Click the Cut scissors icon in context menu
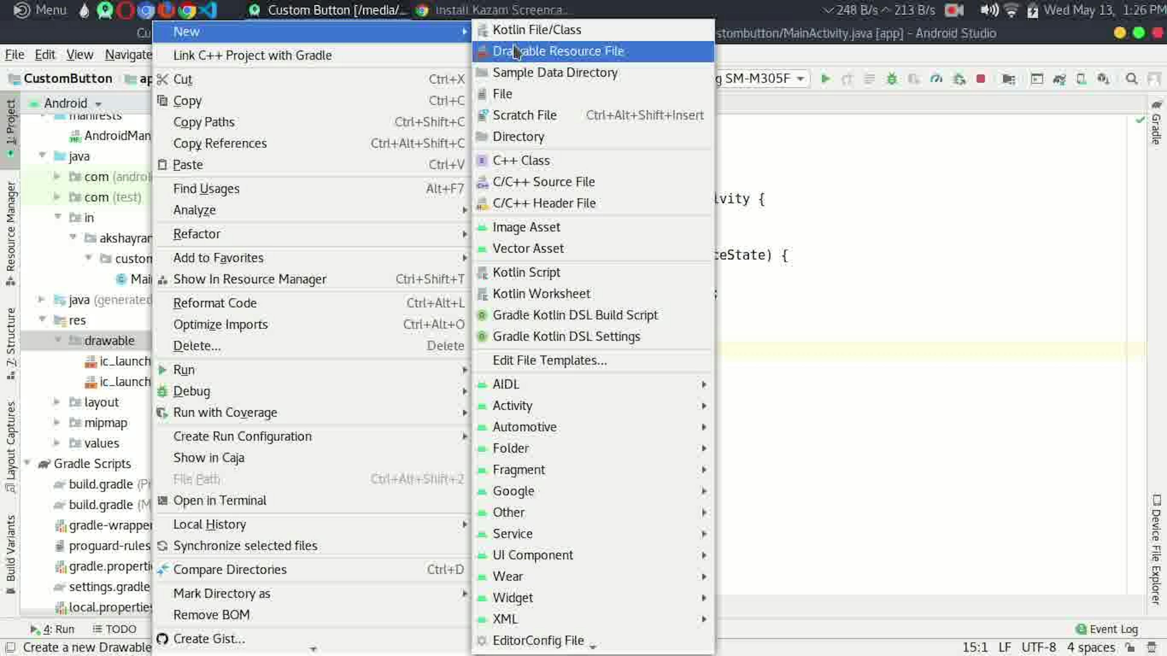The height and width of the screenshot is (656, 1167). click(x=162, y=79)
